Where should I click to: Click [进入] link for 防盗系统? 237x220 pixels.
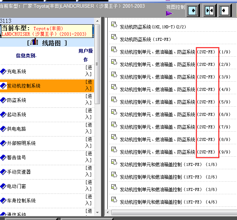[89, 100]
